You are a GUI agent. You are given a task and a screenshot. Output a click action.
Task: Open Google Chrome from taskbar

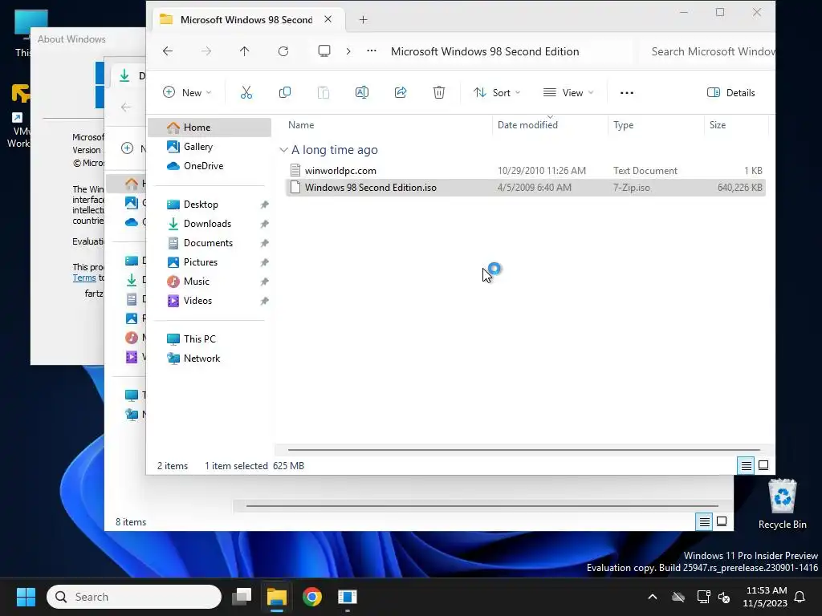point(312,597)
